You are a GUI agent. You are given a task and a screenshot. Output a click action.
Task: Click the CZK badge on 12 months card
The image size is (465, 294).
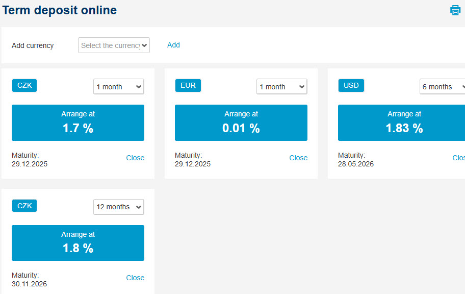[x=24, y=206]
